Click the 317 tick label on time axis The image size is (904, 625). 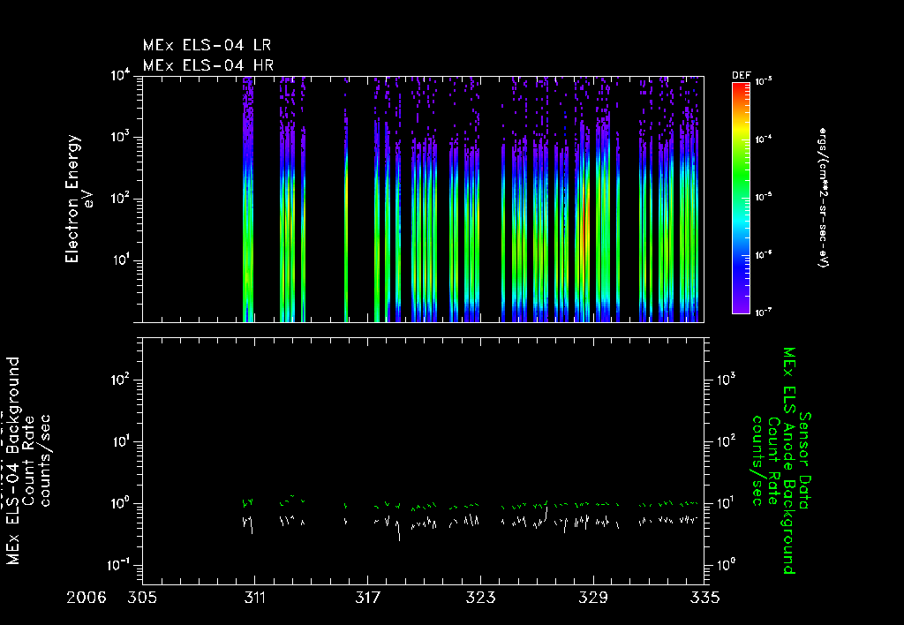point(367,598)
